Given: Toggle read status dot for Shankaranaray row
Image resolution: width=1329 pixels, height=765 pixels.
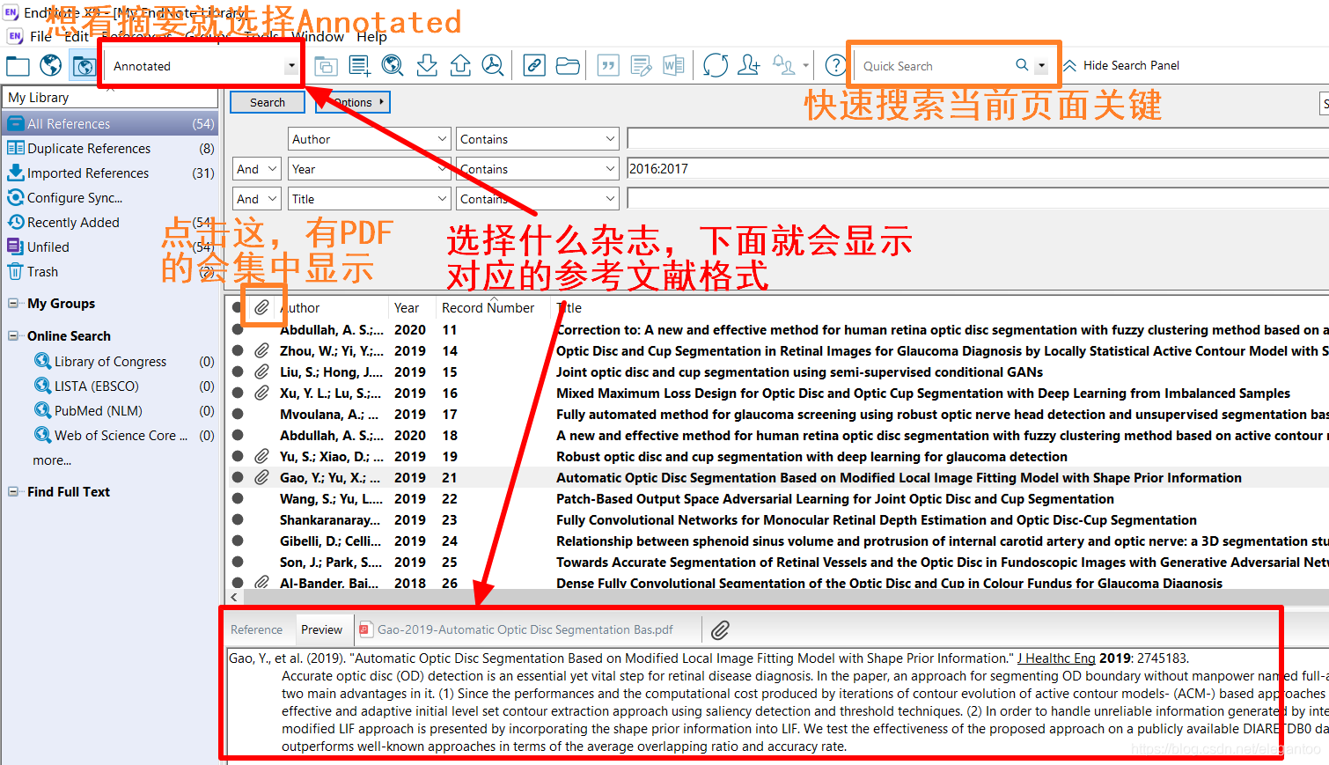Looking at the screenshot, I should [238, 520].
